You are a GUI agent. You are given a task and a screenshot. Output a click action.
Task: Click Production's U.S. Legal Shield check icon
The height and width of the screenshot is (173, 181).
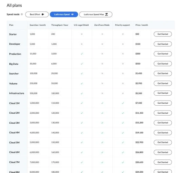tap(82, 54)
